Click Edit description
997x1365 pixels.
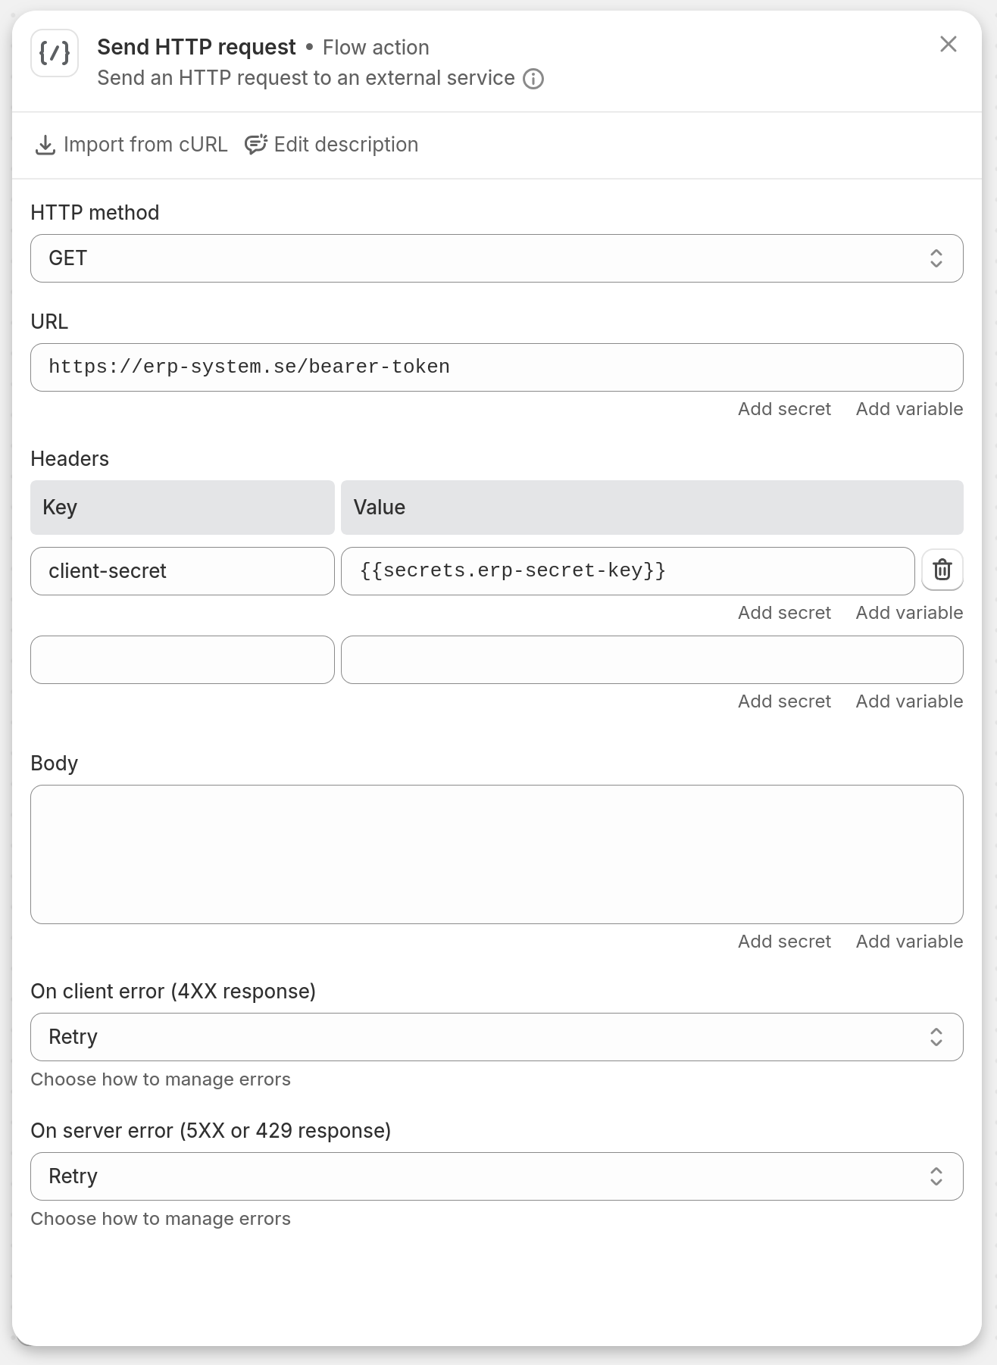click(332, 145)
